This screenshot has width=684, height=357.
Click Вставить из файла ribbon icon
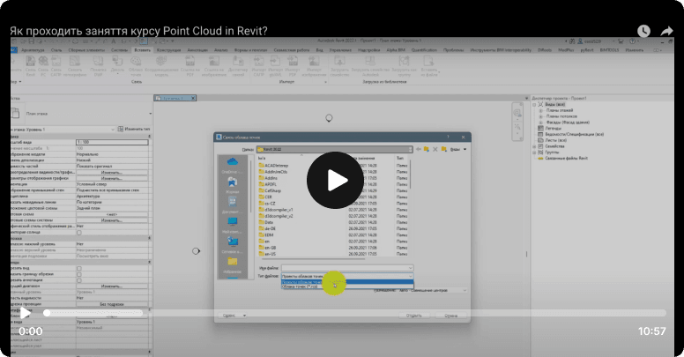[x=428, y=66]
